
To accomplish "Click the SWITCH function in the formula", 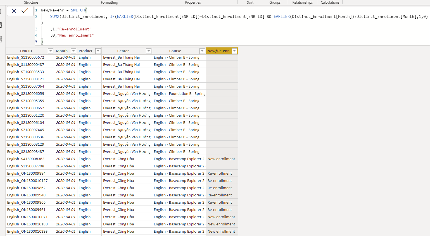I will tap(78, 10).
